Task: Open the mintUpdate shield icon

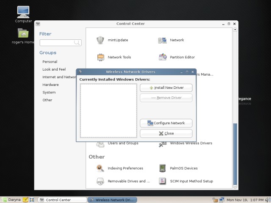Action: [100, 40]
